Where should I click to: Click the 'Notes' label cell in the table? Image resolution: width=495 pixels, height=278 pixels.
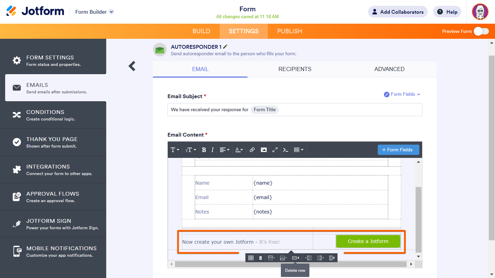[x=224, y=212]
